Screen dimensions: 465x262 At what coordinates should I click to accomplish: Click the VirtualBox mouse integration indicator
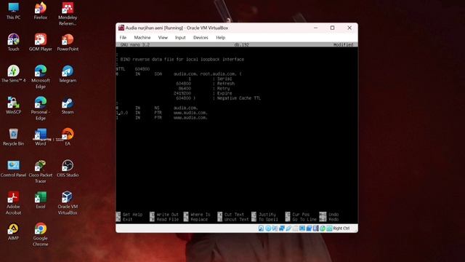(x=323, y=228)
